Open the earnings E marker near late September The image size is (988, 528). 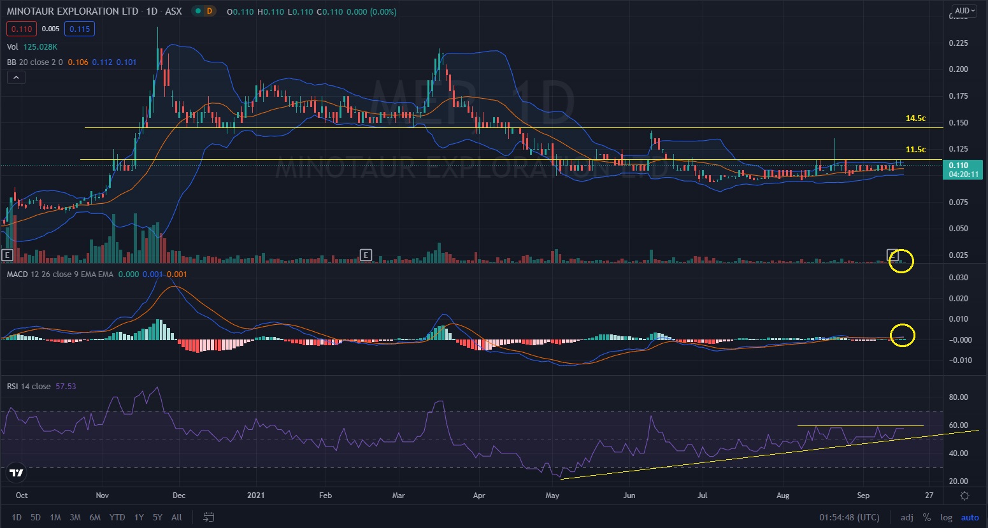coord(893,255)
